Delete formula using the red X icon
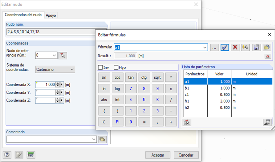Screen dimensions: 275x162 click(x=235, y=47)
